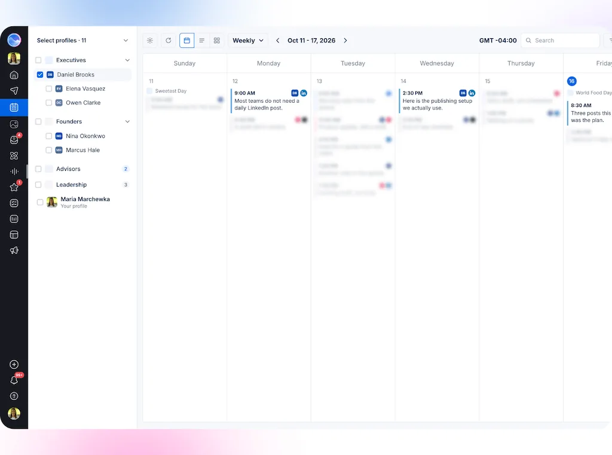Image resolution: width=612 pixels, height=455 pixels.
Task: Click the Daniel Brooks name label
Action: pos(76,75)
